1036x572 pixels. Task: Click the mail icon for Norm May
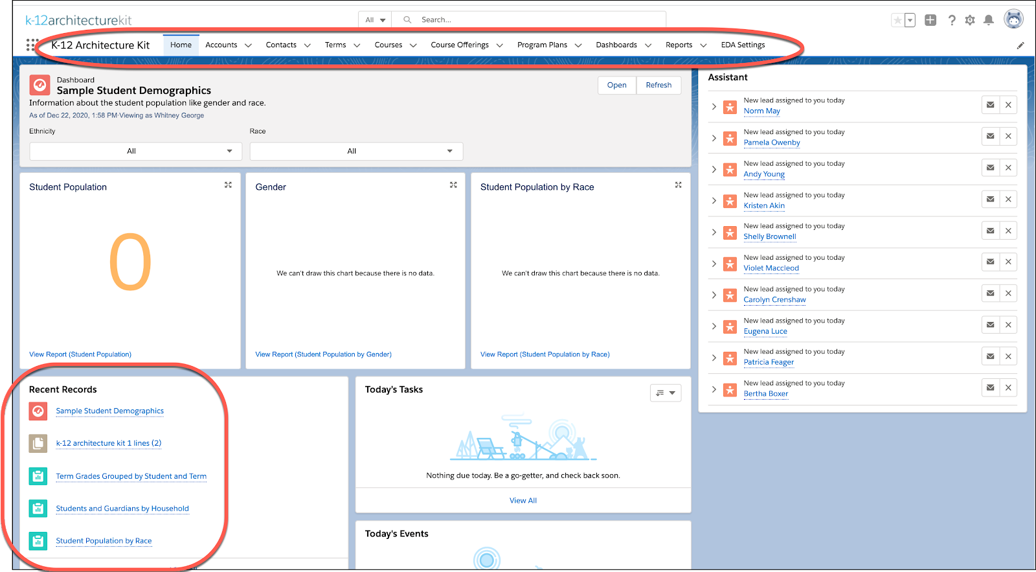(x=991, y=105)
